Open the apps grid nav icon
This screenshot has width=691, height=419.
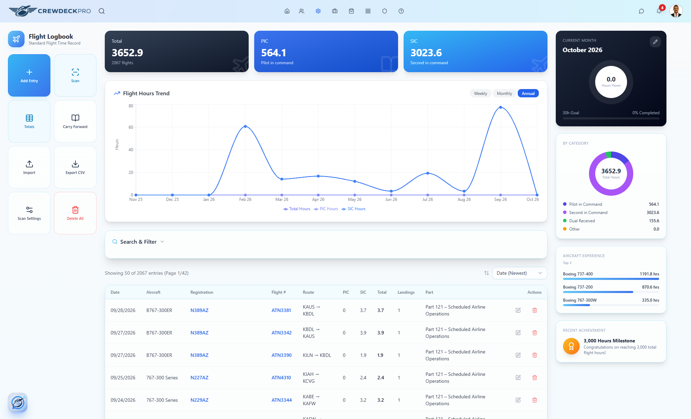coord(368,11)
